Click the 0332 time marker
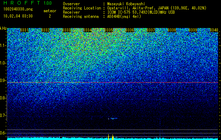 point(45,30)
